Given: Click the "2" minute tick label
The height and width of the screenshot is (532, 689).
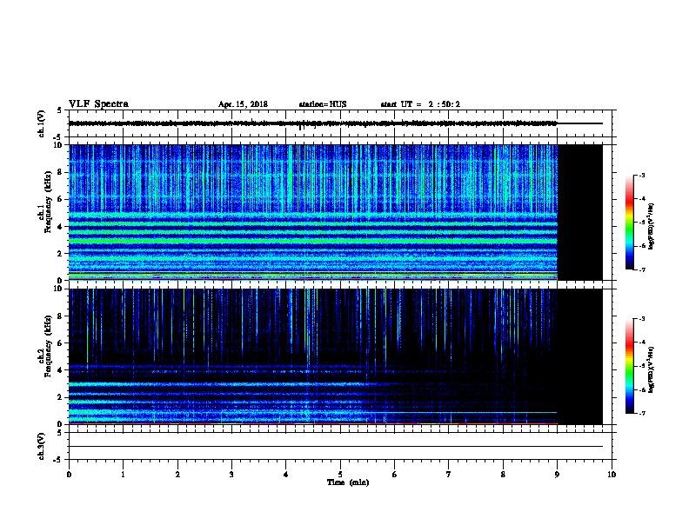Looking at the screenshot, I should pyautogui.click(x=177, y=475).
